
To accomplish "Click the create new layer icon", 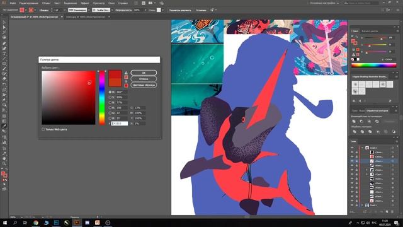I will click(387, 212).
